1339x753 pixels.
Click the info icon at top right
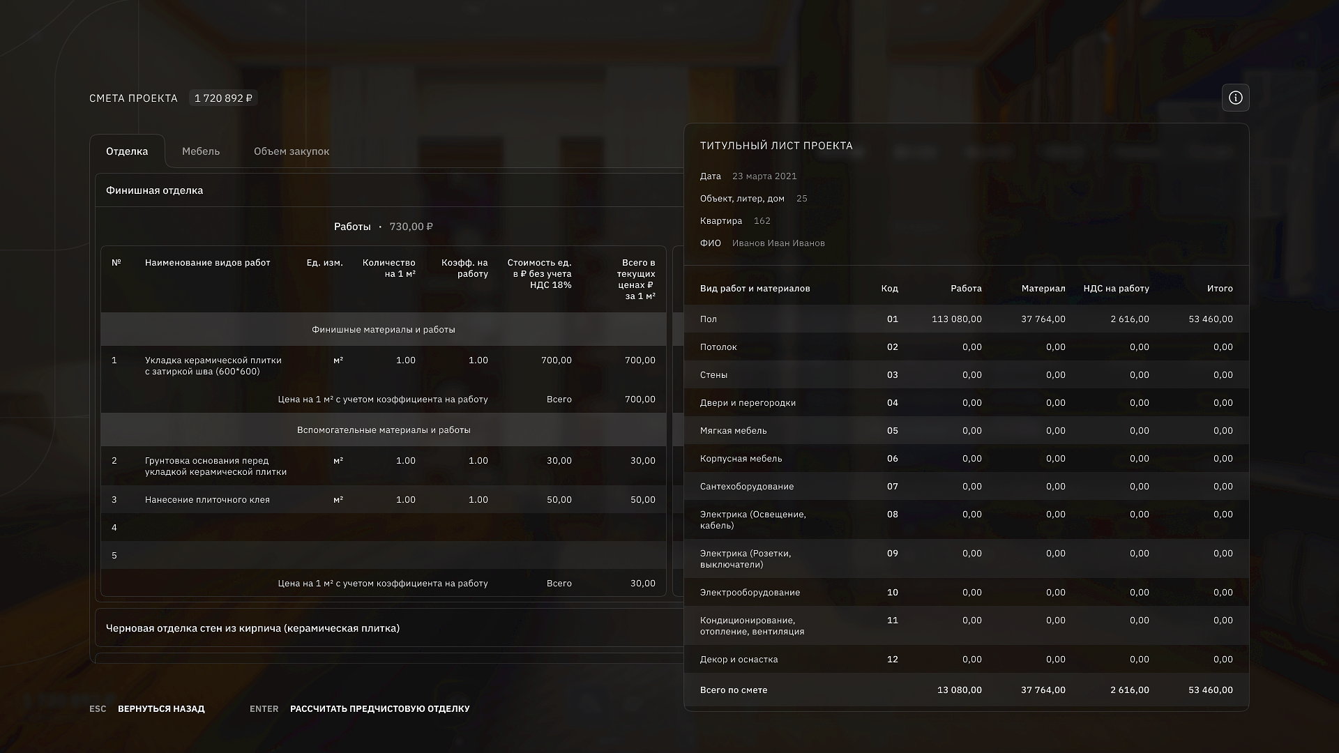tap(1235, 98)
